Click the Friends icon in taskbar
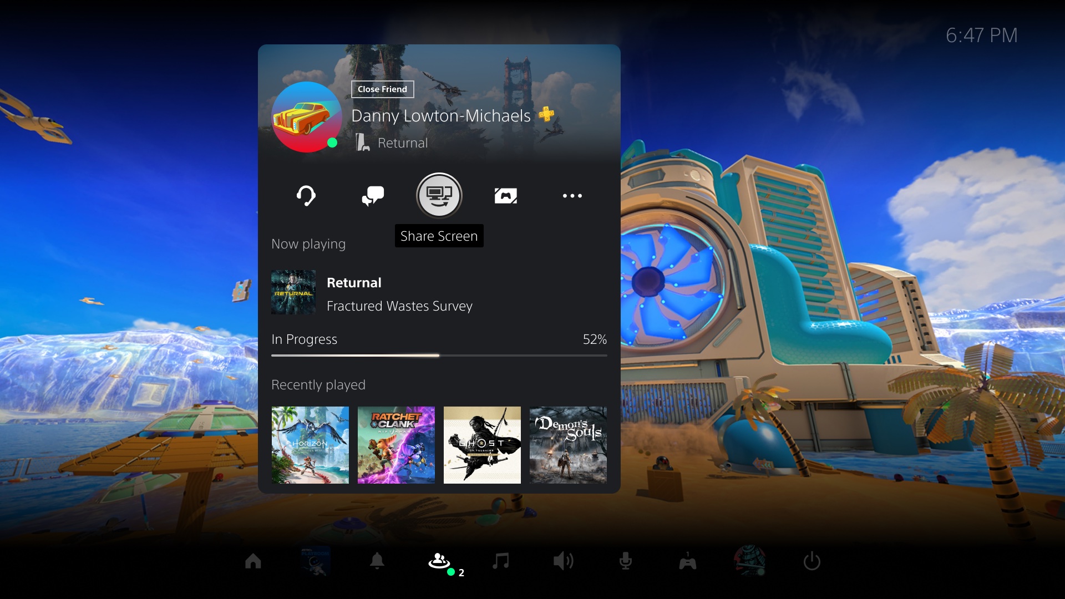 pos(440,561)
